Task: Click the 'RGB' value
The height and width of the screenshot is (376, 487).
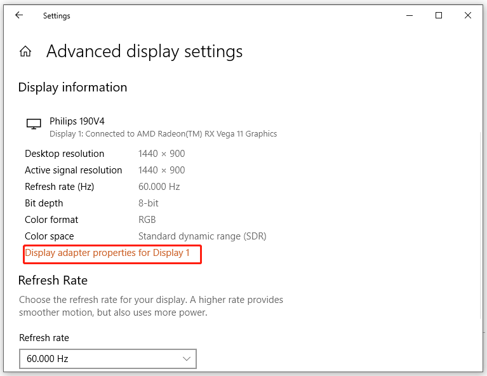Action: pos(147,219)
